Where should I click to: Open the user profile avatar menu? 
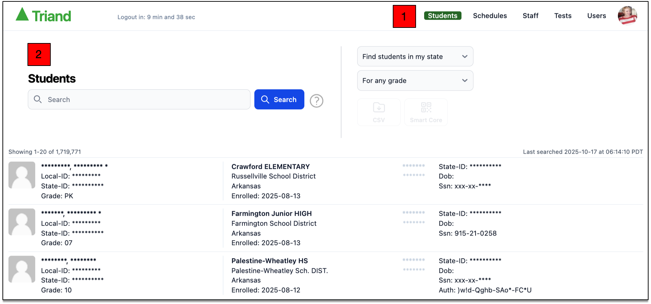pos(627,16)
